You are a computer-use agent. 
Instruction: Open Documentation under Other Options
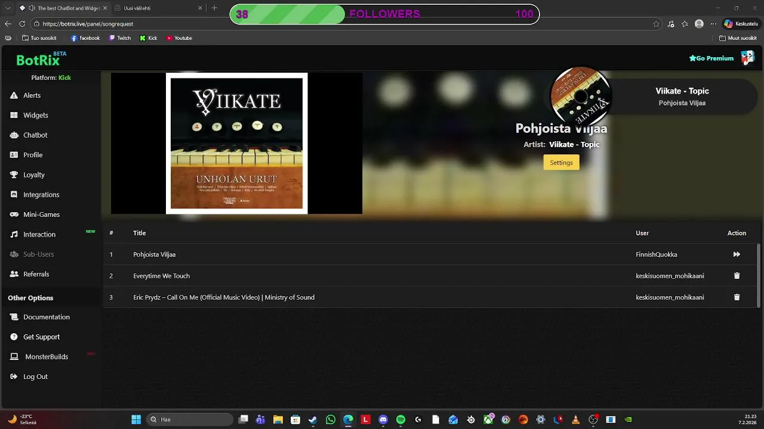tap(40, 317)
